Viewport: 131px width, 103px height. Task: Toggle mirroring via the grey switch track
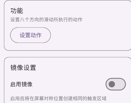(x=121, y=84)
